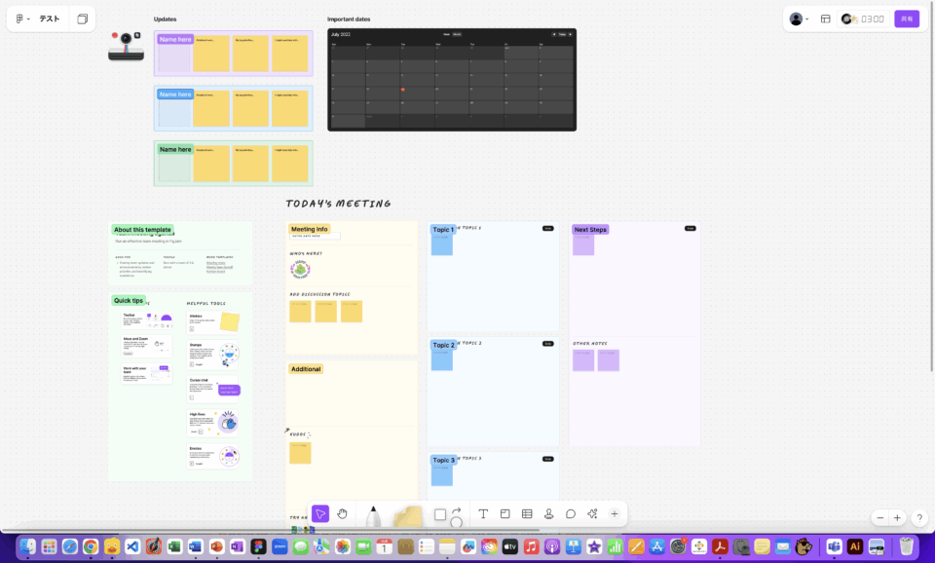
Task: Select the Hand tool in the toolbar
Action: 343,514
